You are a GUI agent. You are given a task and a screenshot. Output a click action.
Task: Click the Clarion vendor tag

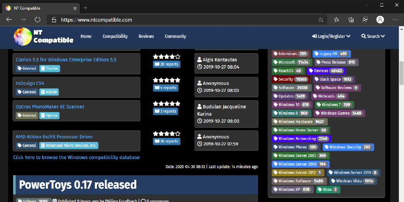tap(49, 69)
